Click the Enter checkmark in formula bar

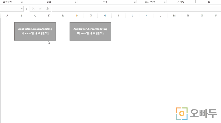coord(40,9)
